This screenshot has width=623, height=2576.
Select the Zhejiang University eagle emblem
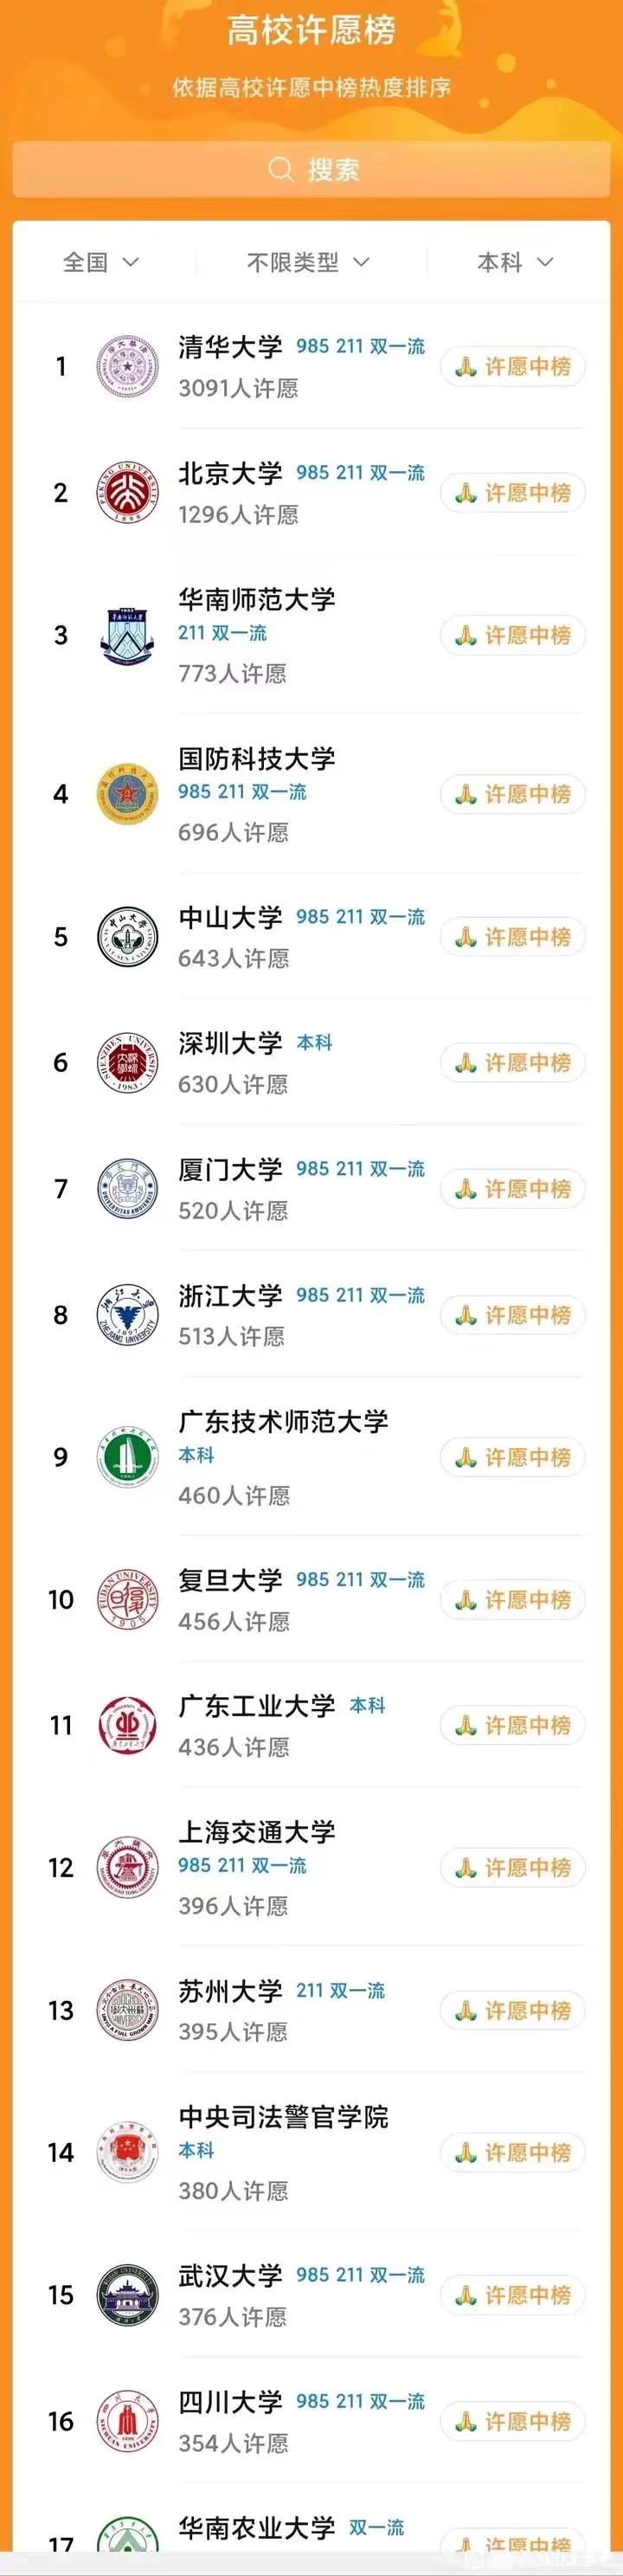pos(127,1315)
